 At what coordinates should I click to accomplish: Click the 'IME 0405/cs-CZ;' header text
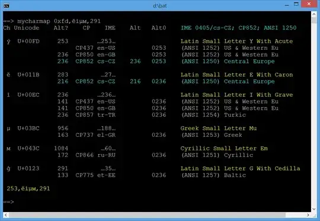[x=207, y=28]
